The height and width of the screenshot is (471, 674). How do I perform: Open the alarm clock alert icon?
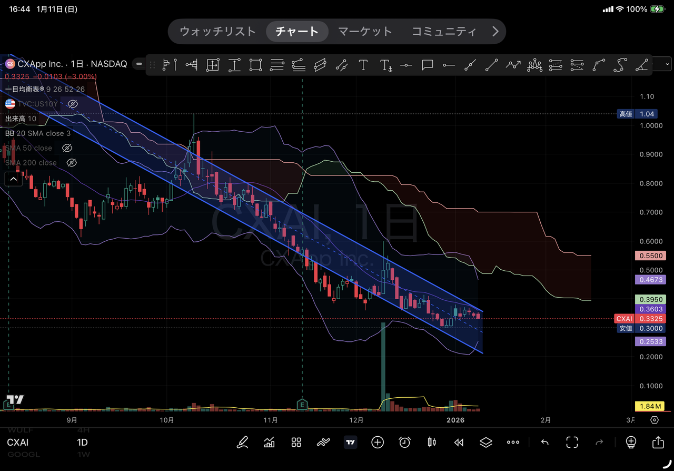pos(404,443)
